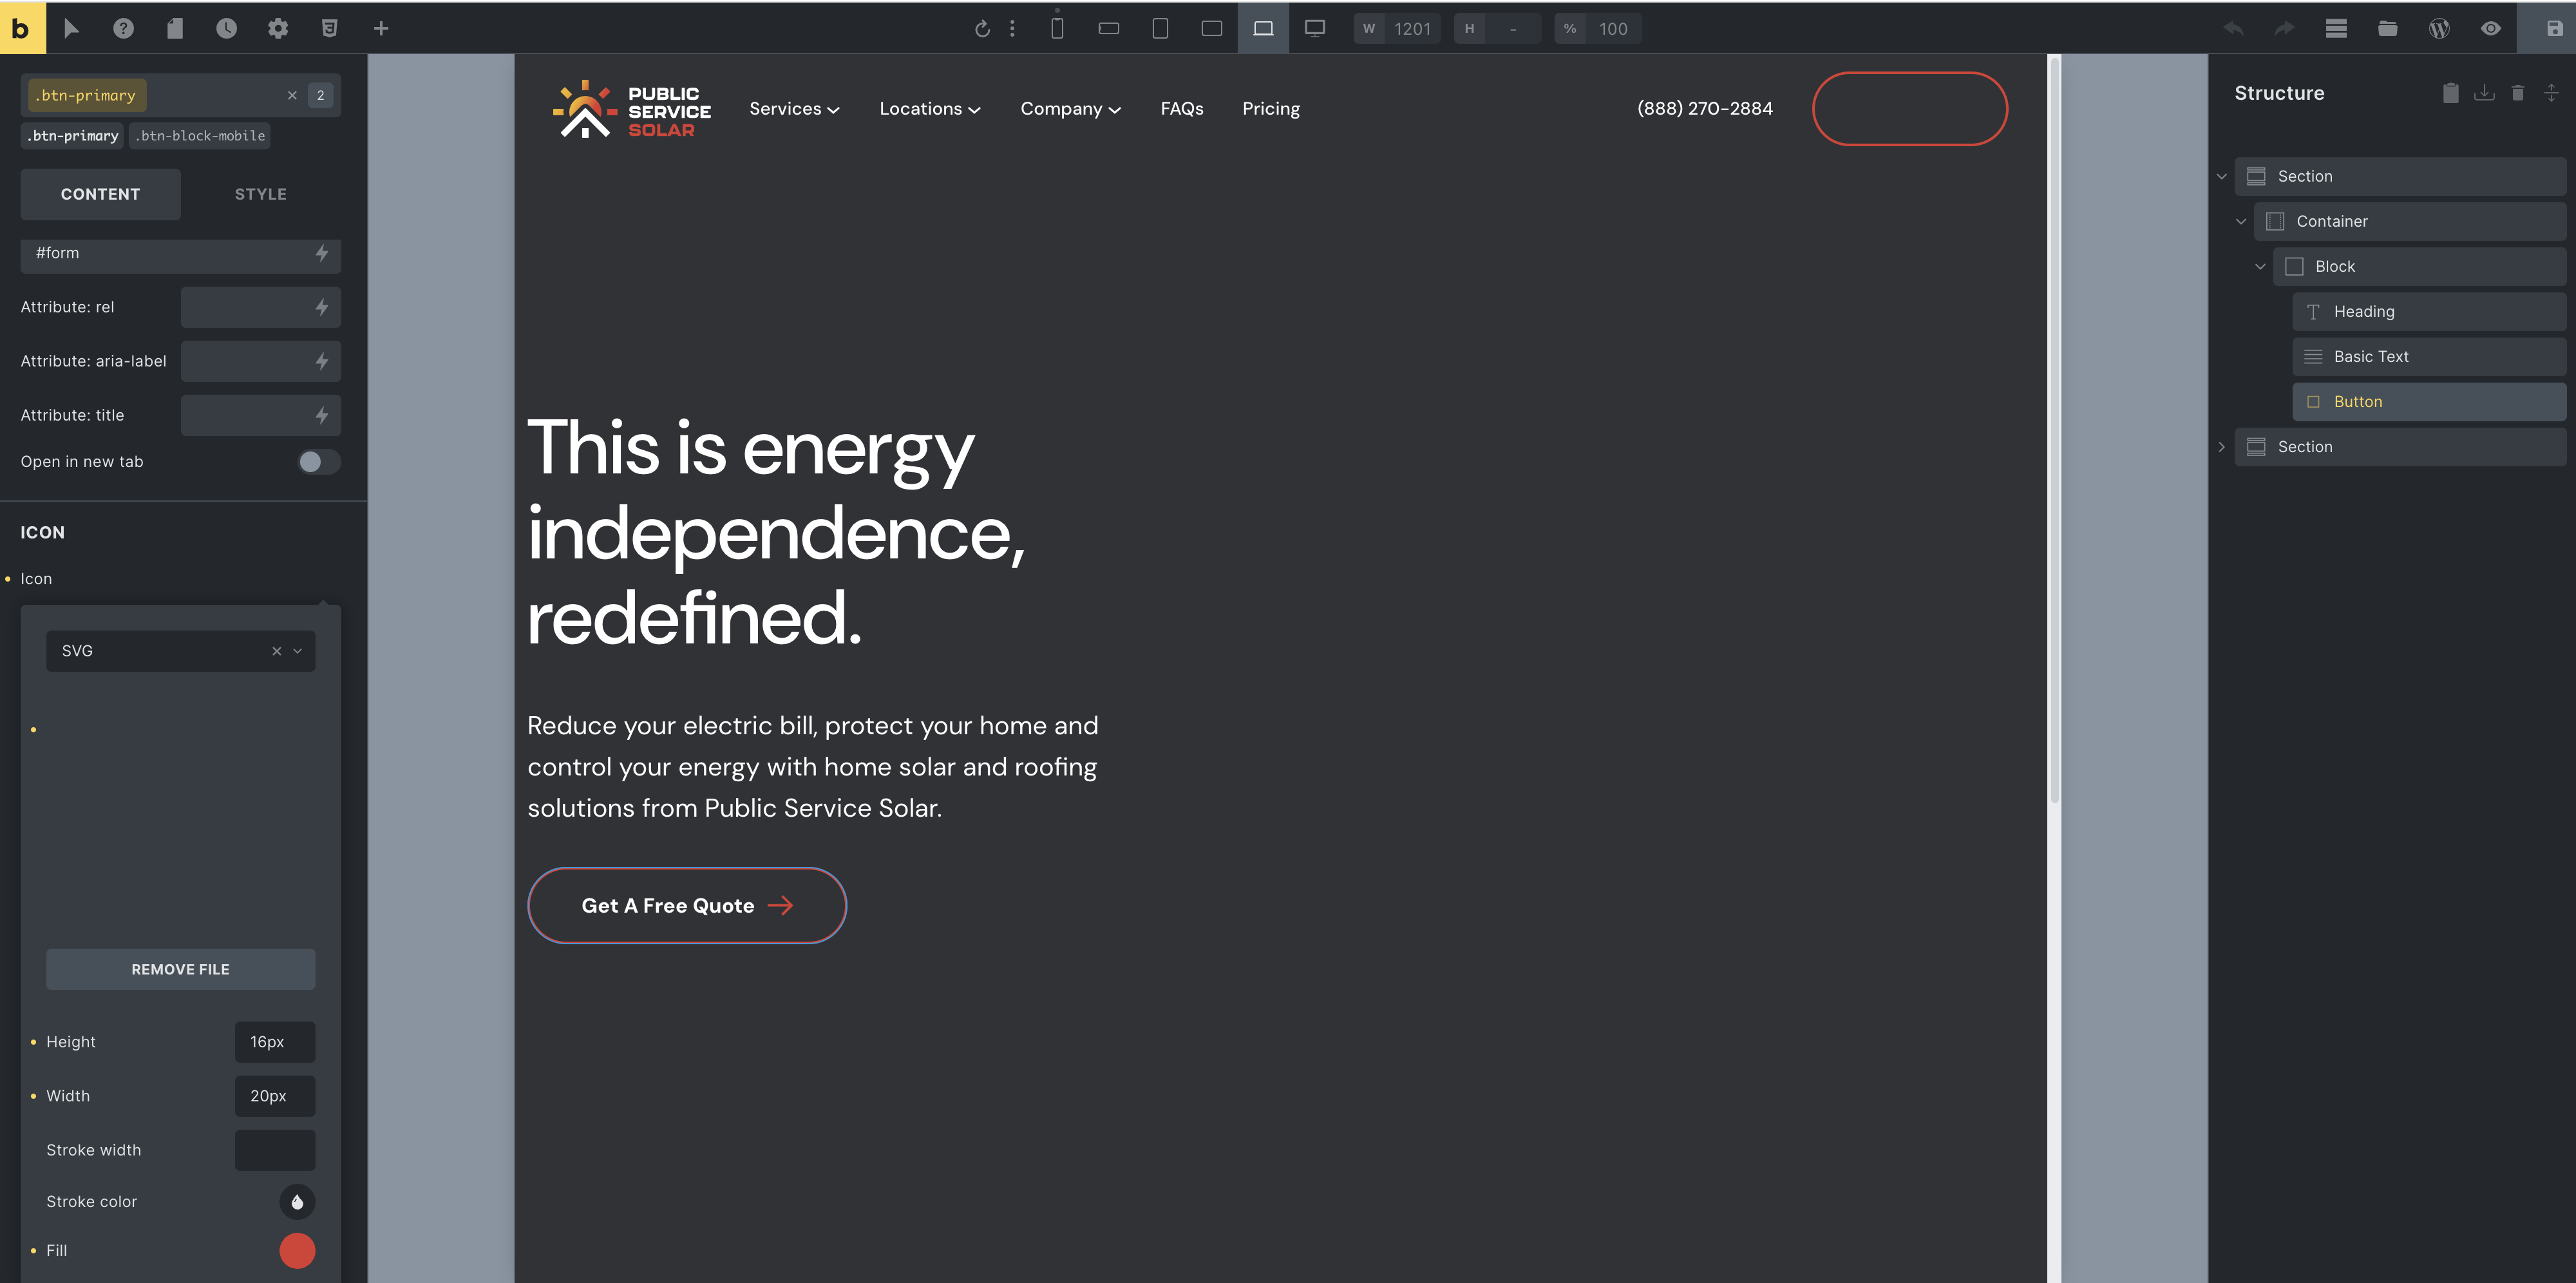
Task: Clear the SVG icon type selection
Action: (x=276, y=651)
